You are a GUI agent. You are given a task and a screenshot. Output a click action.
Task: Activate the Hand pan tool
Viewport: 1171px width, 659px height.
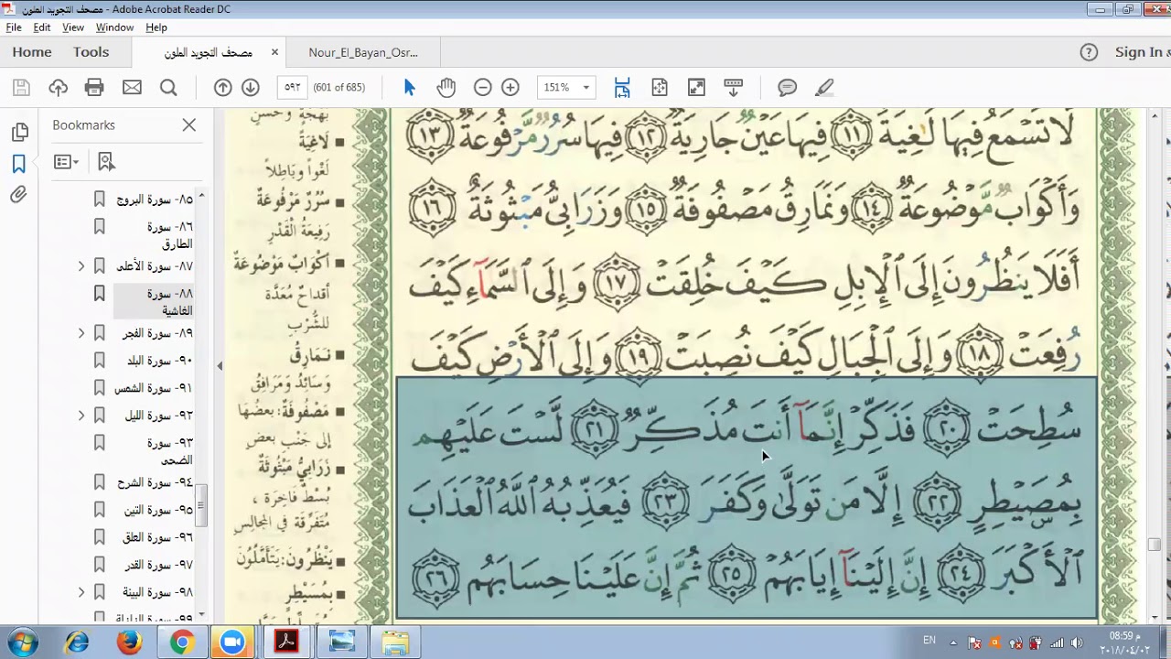(x=446, y=87)
